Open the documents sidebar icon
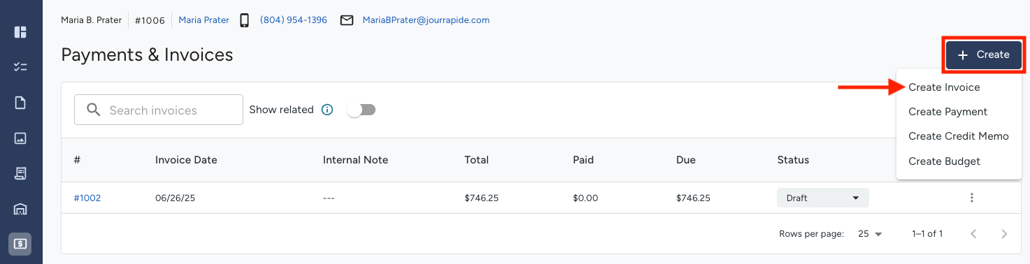The image size is (1030, 264). pyautogui.click(x=20, y=103)
